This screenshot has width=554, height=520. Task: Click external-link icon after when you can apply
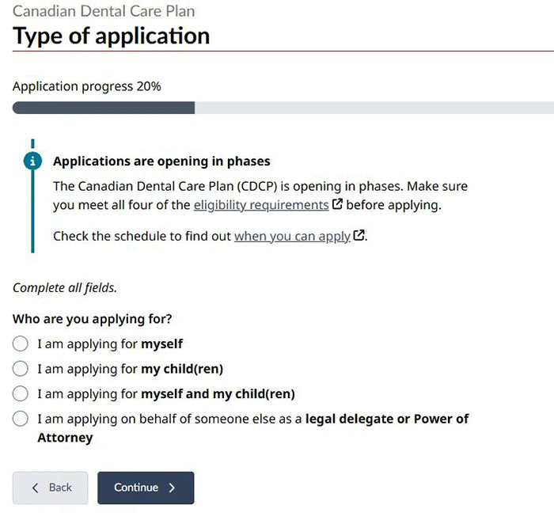tap(360, 236)
